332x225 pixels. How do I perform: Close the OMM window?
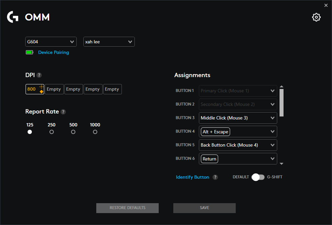(x=326, y=5)
